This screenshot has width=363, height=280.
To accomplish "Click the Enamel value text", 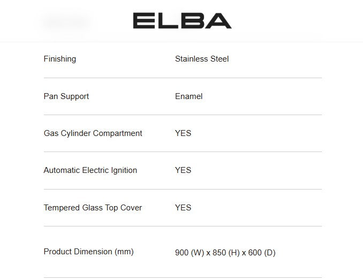I will tap(188, 96).
